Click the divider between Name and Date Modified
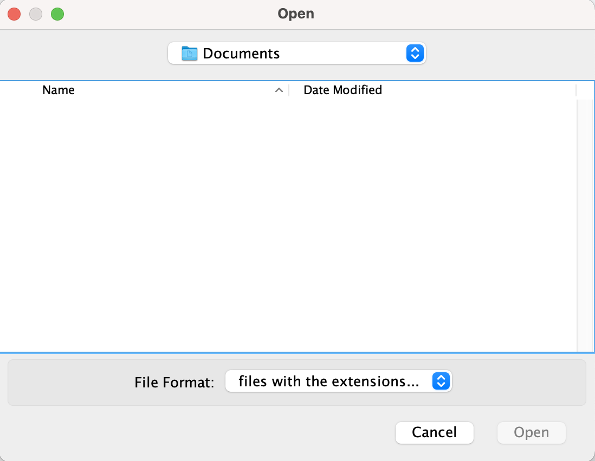595x461 pixels. coord(288,90)
